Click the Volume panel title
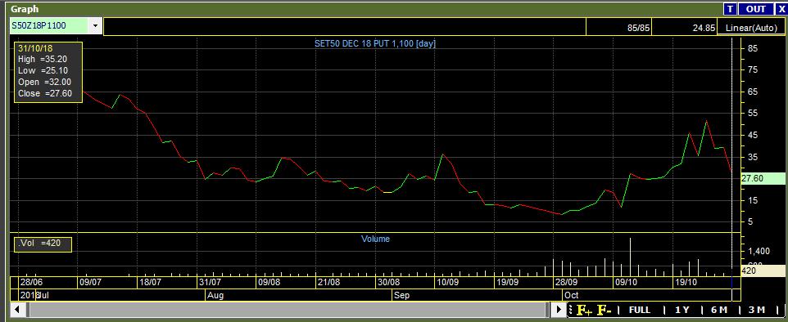 coord(375,239)
